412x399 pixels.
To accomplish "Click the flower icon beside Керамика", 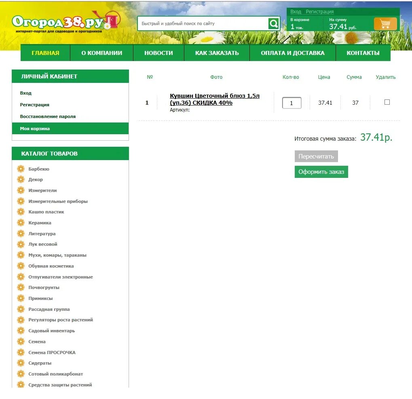I will 21,223.
